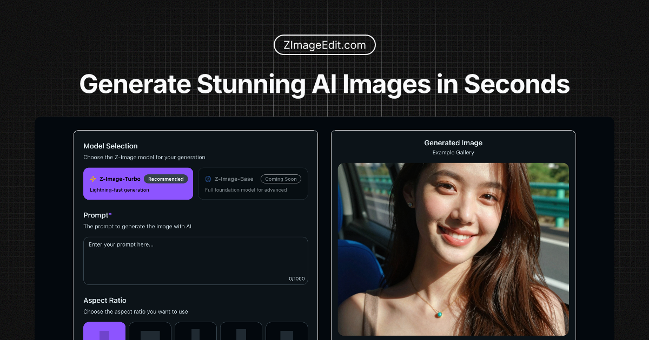This screenshot has height=340, width=649.
Task: Click the Model Selection section heading
Action: 110,146
